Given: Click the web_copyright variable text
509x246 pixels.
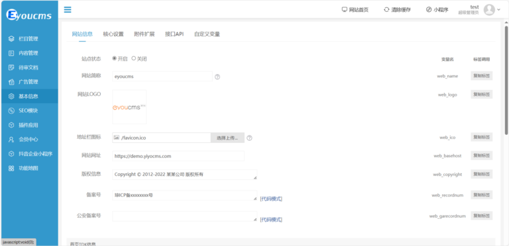Looking at the screenshot, I should (x=447, y=175).
